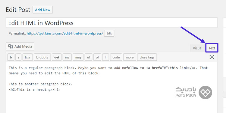Open the permalink URL link
The image size is (226, 113).
(x=65, y=33)
